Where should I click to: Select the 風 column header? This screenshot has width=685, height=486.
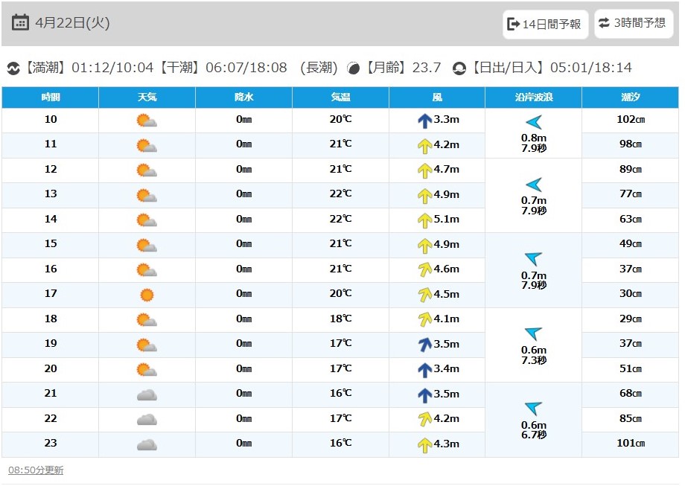pos(437,97)
